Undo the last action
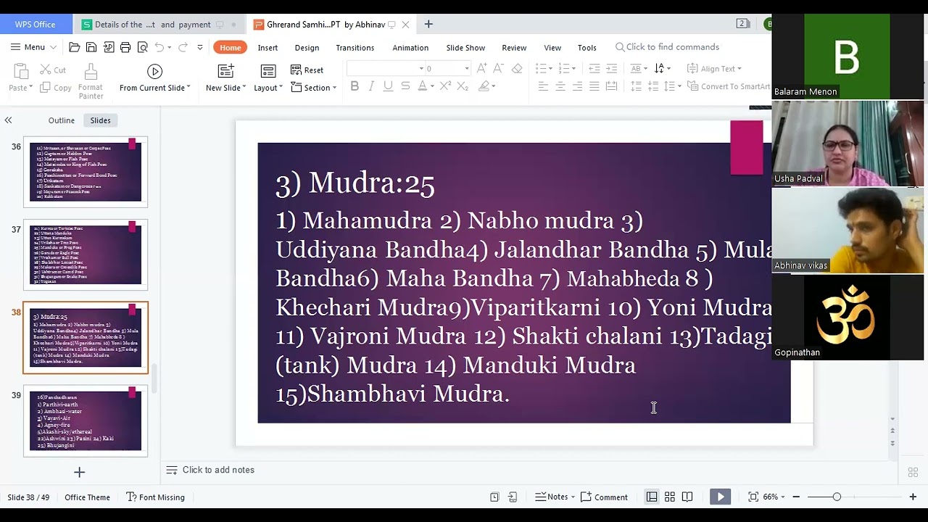 pos(159,47)
